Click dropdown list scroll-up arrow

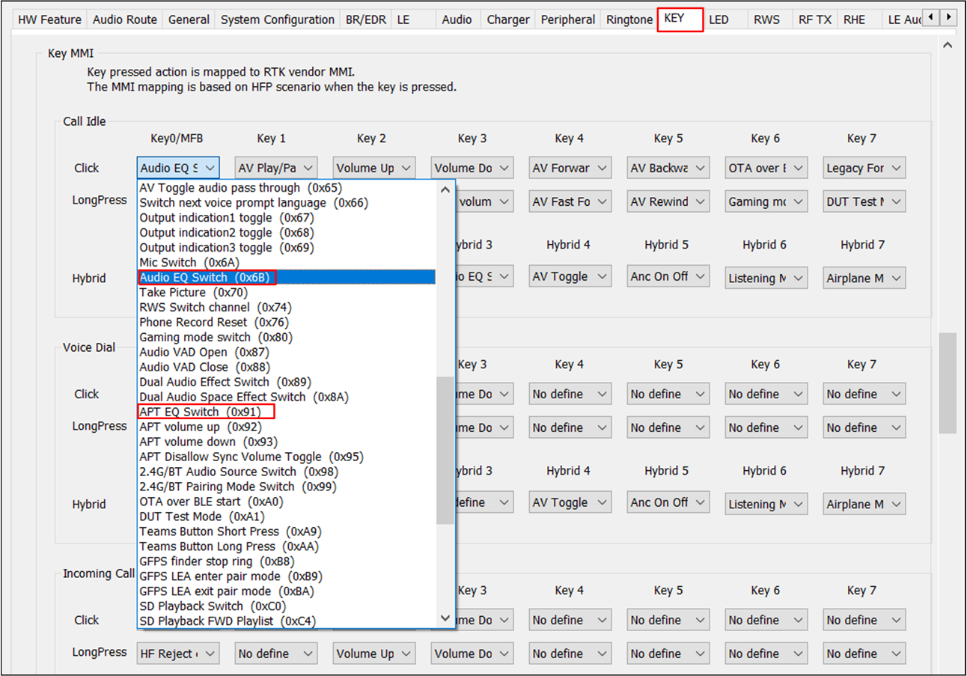coord(445,189)
